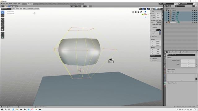
Task: Toggle render visibility for SurfCircle row
Action: 196,22
